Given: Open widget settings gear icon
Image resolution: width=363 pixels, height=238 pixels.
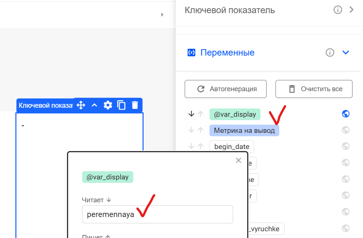Looking at the screenshot, I should (108, 105).
